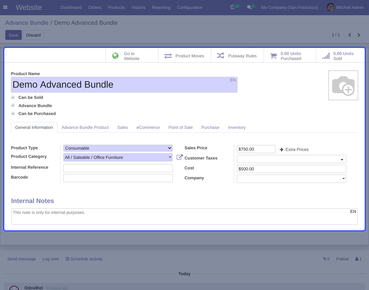The image size is (369, 290).
Task: Open Reporting menu
Action: (161, 8)
